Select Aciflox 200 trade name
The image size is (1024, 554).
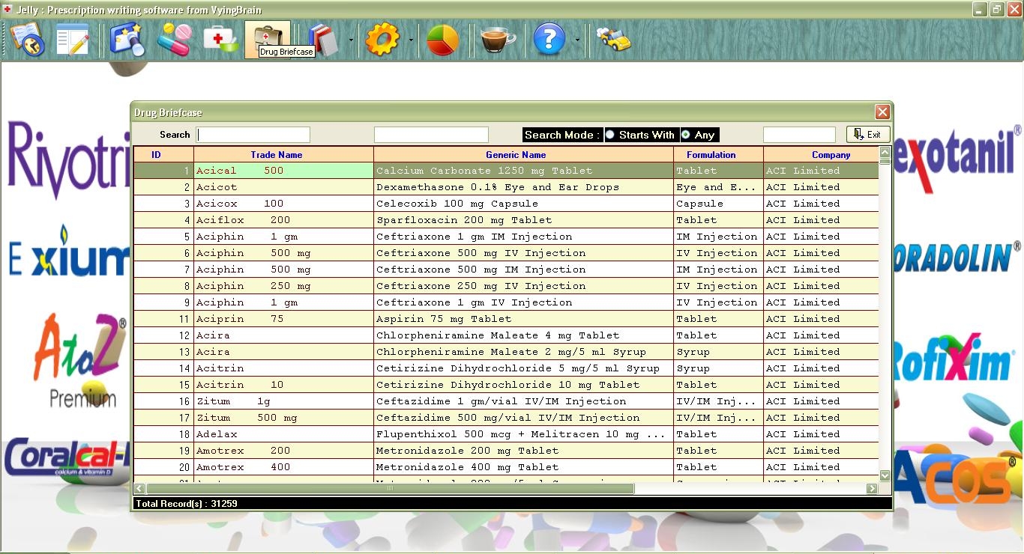(x=283, y=220)
